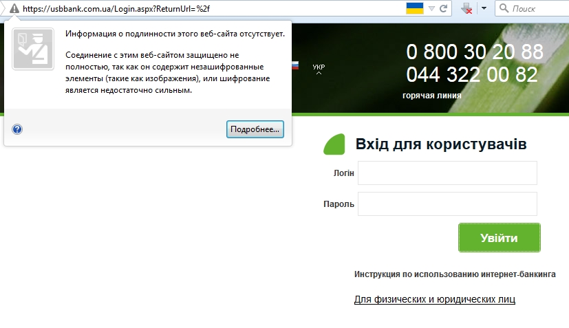The width and height of the screenshot is (569, 328).
Task: Click the Ukrainian flag icon in address bar
Action: point(415,8)
